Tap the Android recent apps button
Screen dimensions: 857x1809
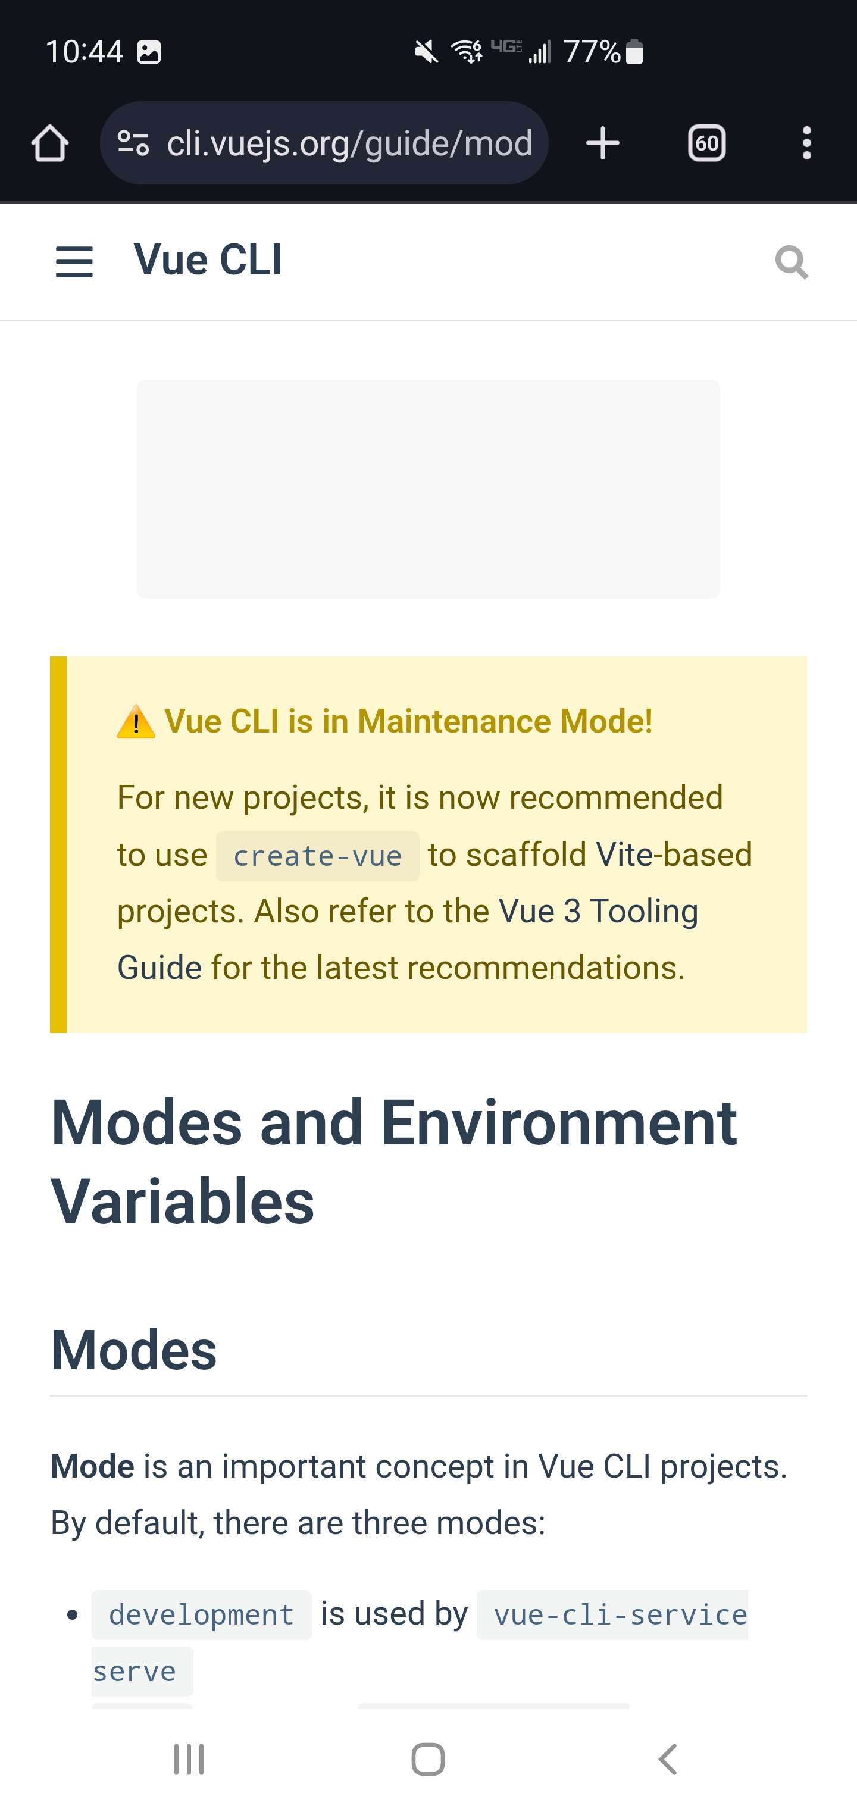pyautogui.click(x=188, y=1759)
